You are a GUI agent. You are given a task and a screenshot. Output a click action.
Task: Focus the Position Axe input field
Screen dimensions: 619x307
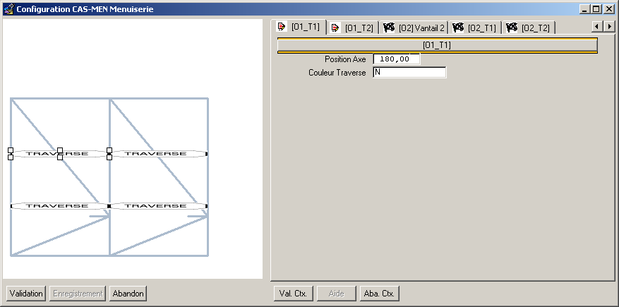click(x=395, y=59)
